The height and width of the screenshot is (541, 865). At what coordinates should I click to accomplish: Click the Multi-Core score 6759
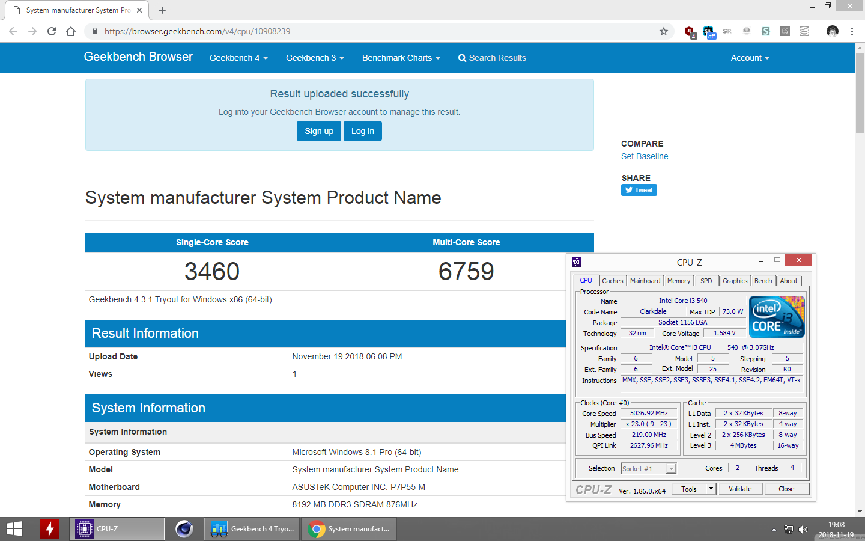[x=466, y=271]
